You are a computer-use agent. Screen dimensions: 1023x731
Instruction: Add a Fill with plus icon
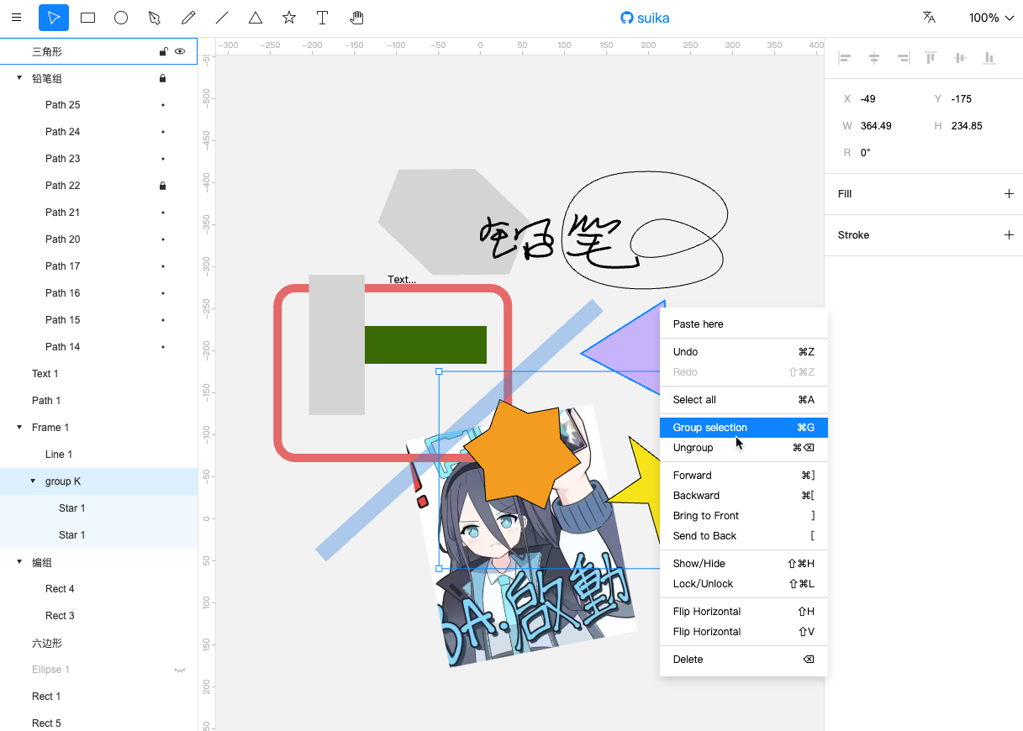tap(1009, 194)
